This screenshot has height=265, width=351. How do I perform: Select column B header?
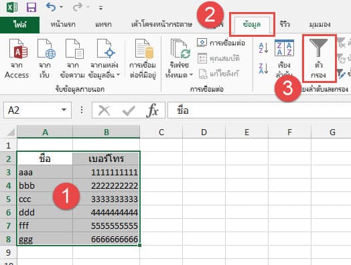pyautogui.click(x=107, y=132)
